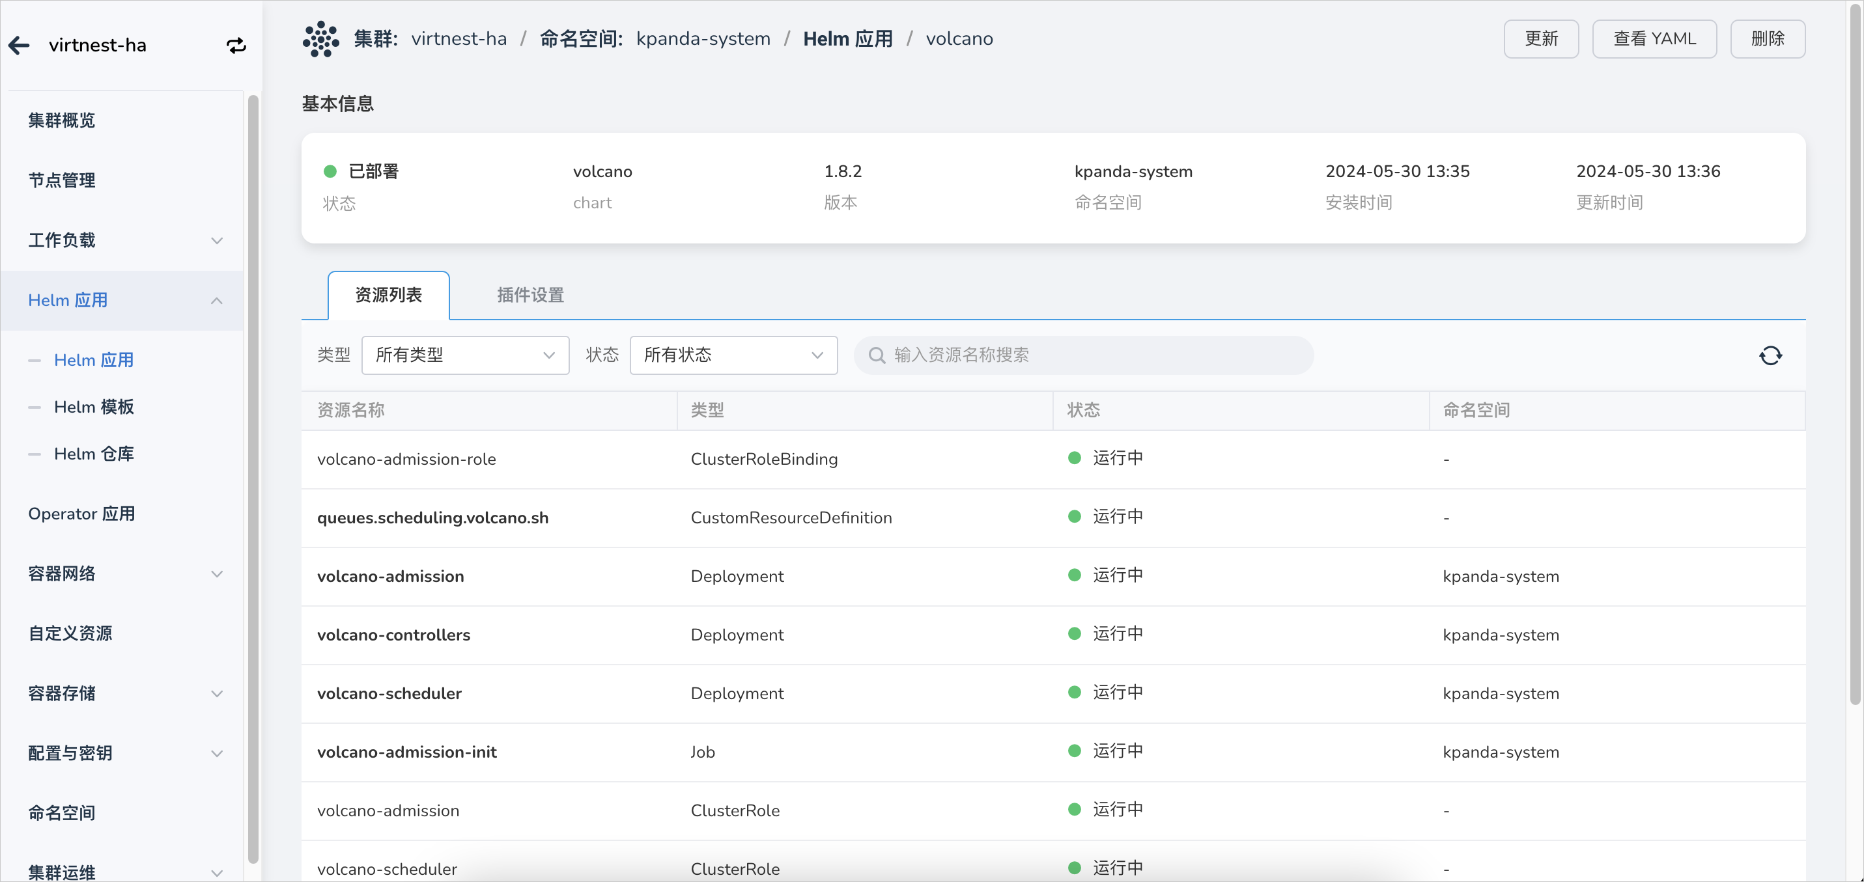Click volcano-scheduler ClusterRole resource name
This screenshot has width=1864, height=882.
[387, 870]
